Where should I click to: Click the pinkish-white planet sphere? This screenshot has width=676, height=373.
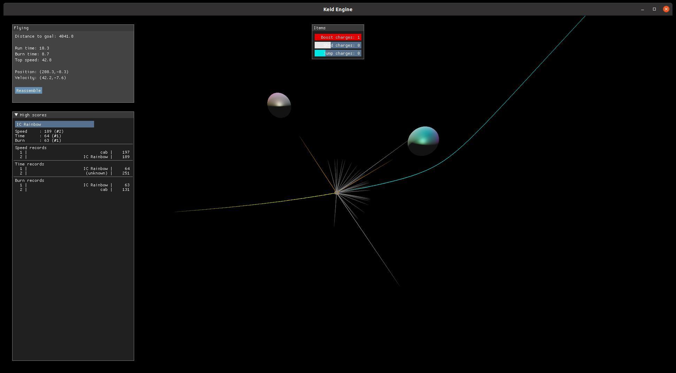coord(279,105)
